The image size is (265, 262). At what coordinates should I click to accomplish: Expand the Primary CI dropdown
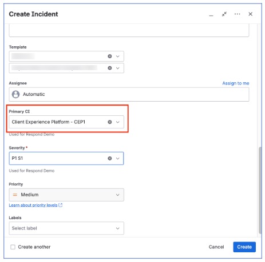pyautogui.click(x=118, y=122)
